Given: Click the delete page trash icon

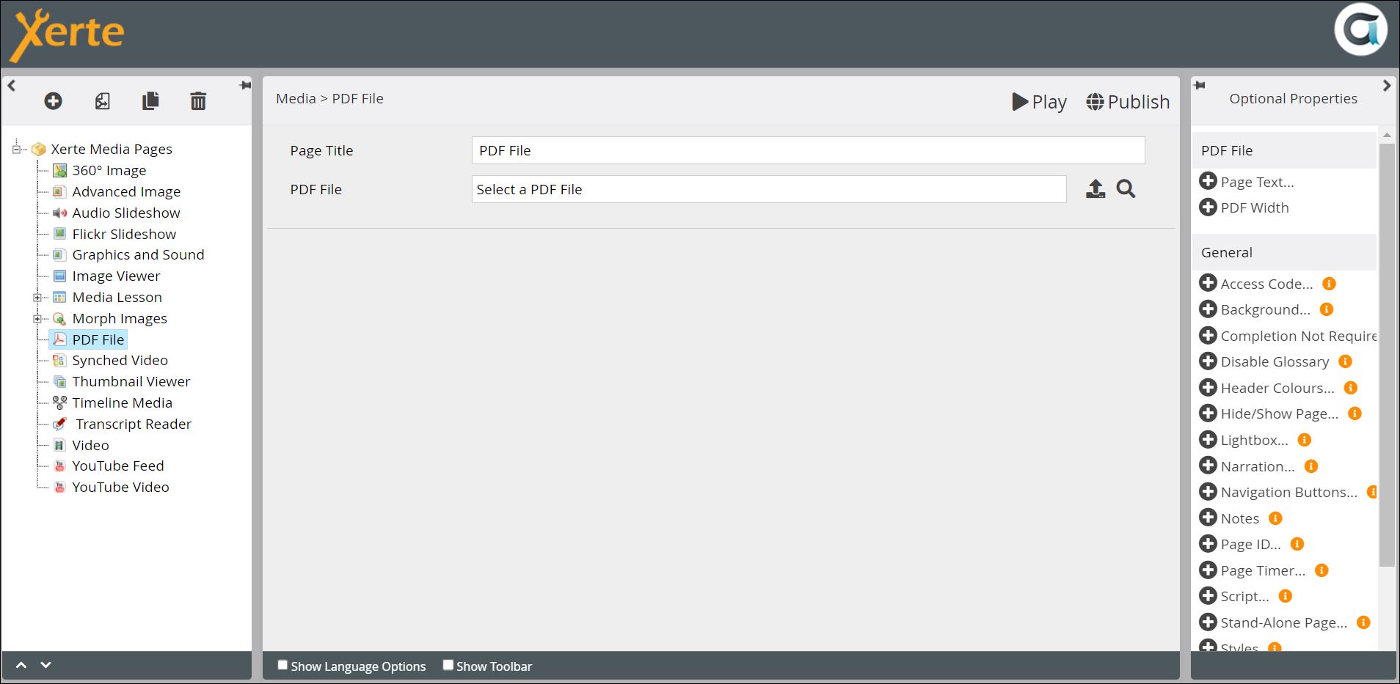Looking at the screenshot, I should (x=198, y=101).
